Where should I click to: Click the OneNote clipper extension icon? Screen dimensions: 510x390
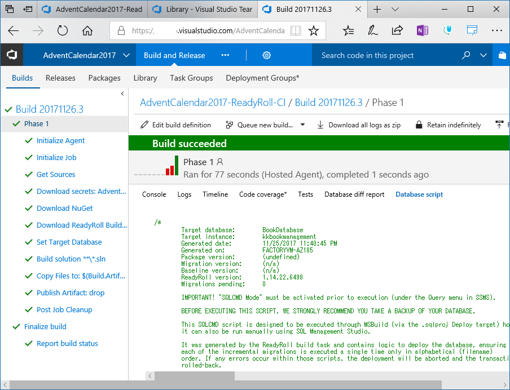tap(422, 30)
